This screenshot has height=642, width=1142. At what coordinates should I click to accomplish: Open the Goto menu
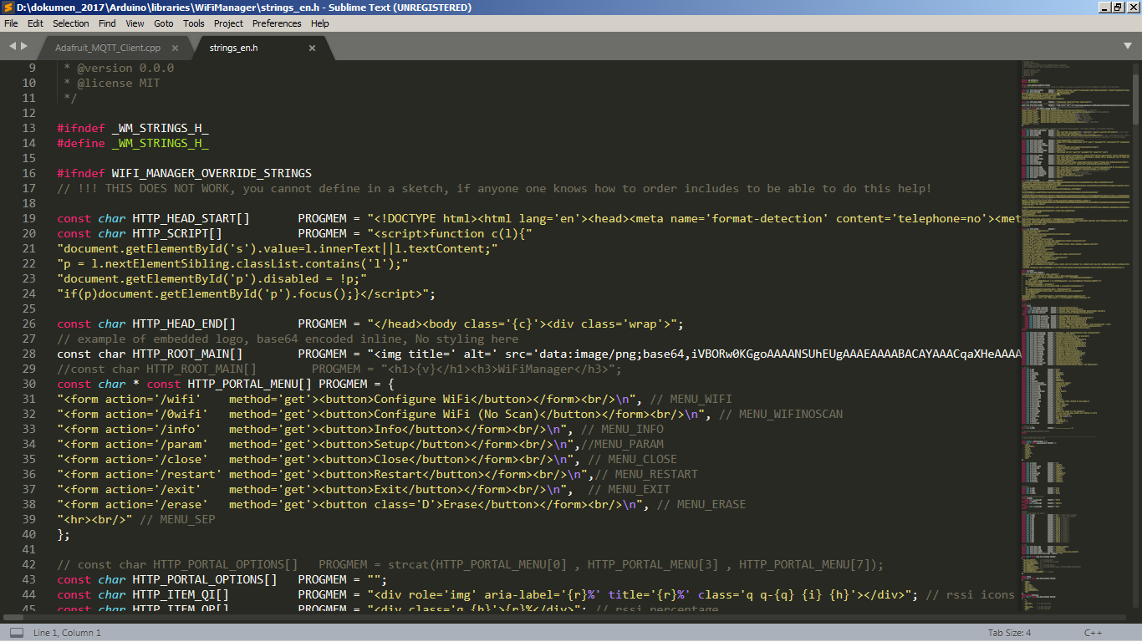point(164,23)
